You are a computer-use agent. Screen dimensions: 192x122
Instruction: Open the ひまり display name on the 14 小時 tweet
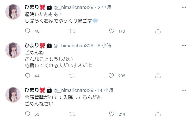pos(32,90)
